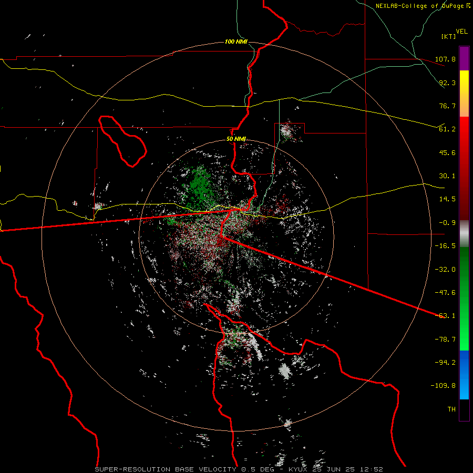Click the [KT] units label
473x473 pixels.
[x=448, y=36]
